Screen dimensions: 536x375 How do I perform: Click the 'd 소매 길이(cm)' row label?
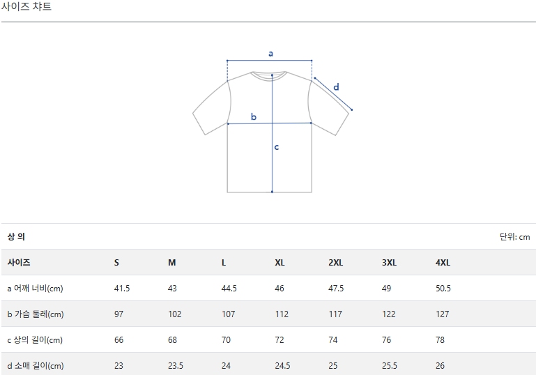click(x=36, y=366)
